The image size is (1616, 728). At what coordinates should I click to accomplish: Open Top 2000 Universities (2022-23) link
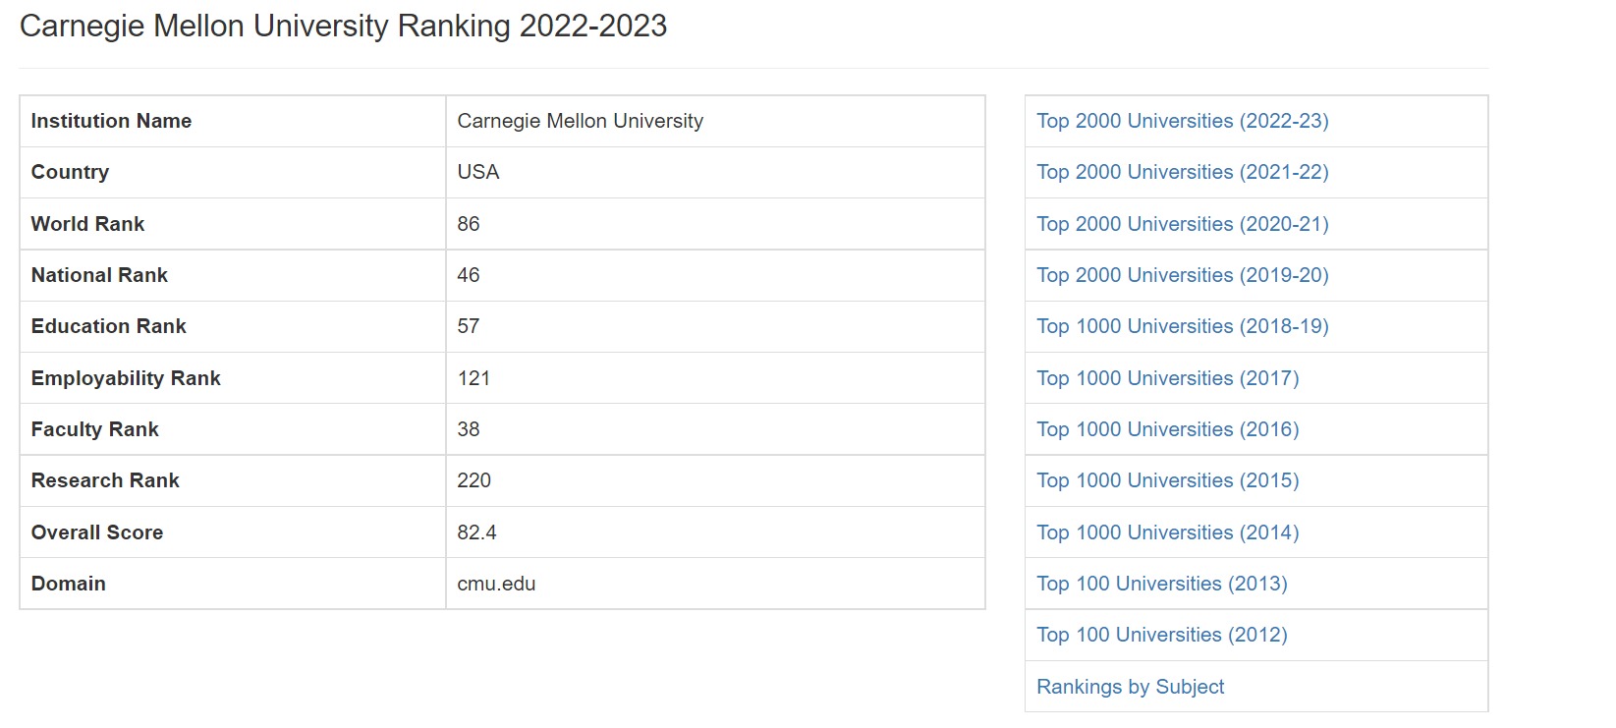pyautogui.click(x=1182, y=121)
